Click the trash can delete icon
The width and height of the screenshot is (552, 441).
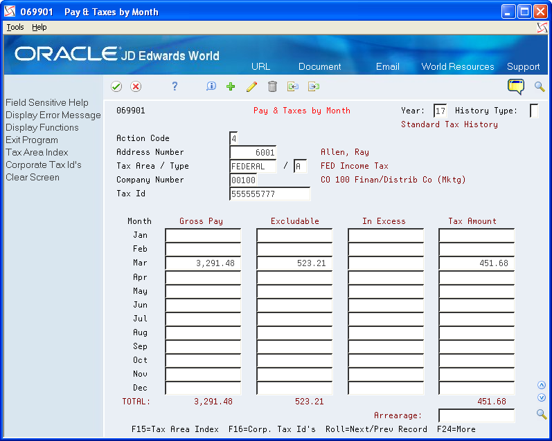tap(272, 86)
